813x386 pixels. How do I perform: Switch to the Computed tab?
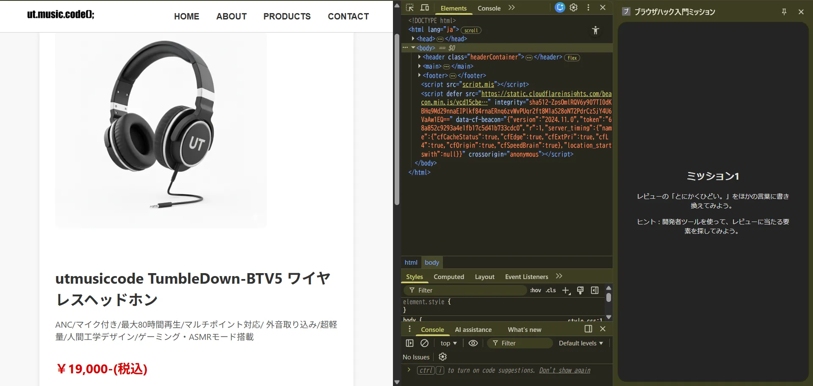(449, 276)
